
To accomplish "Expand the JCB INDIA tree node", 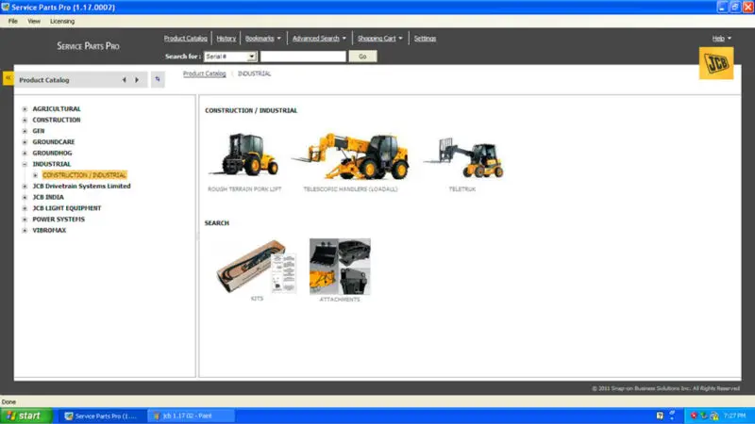I will coord(25,198).
